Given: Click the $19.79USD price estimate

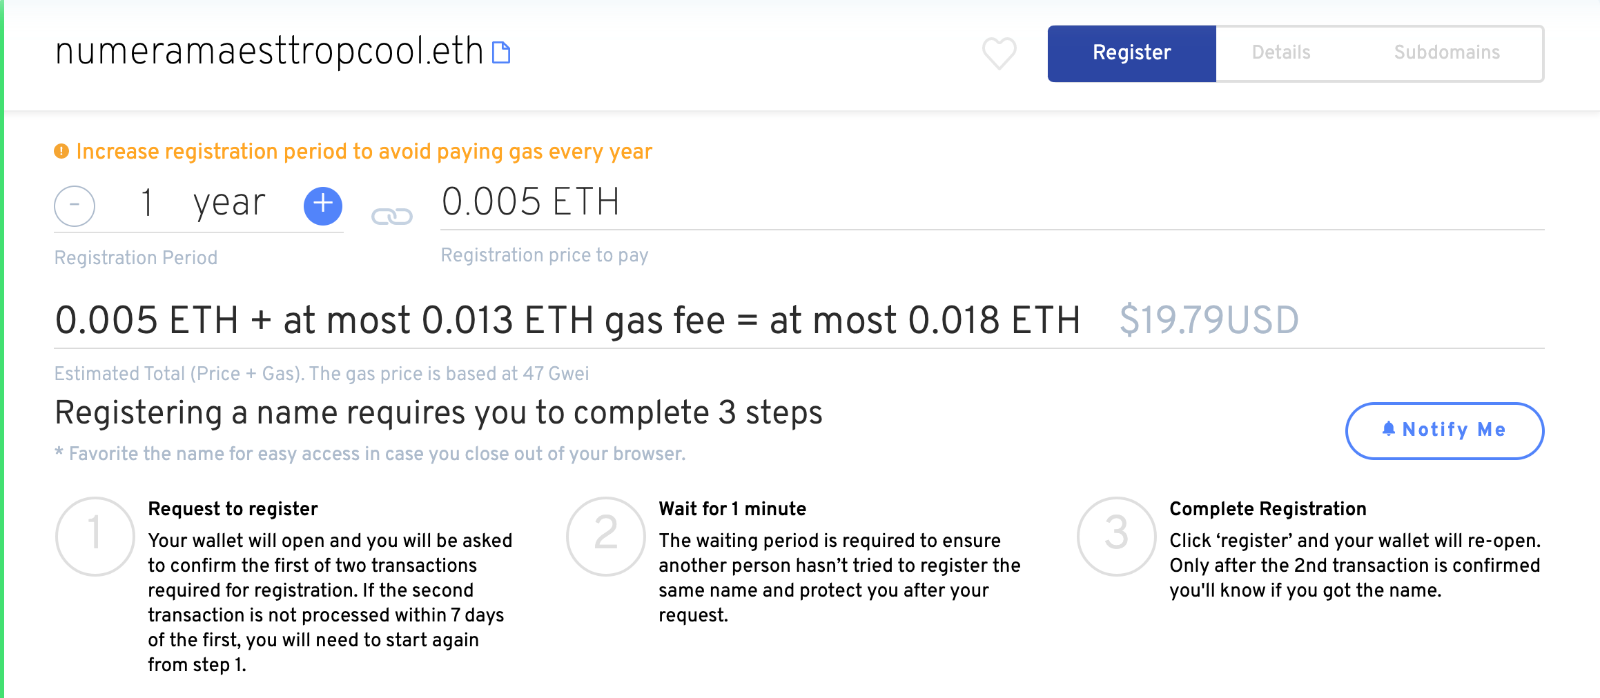Looking at the screenshot, I should coord(1209,321).
